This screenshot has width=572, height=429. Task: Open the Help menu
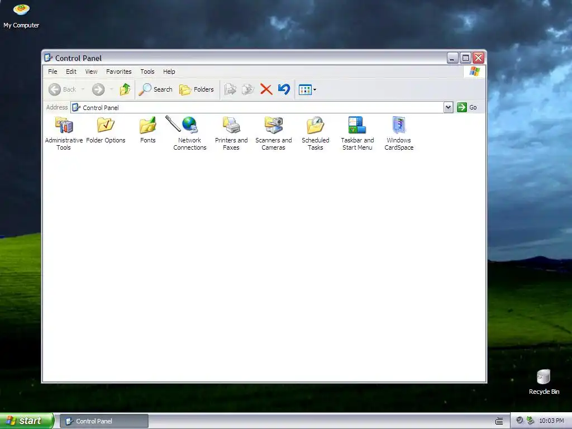point(169,71)
